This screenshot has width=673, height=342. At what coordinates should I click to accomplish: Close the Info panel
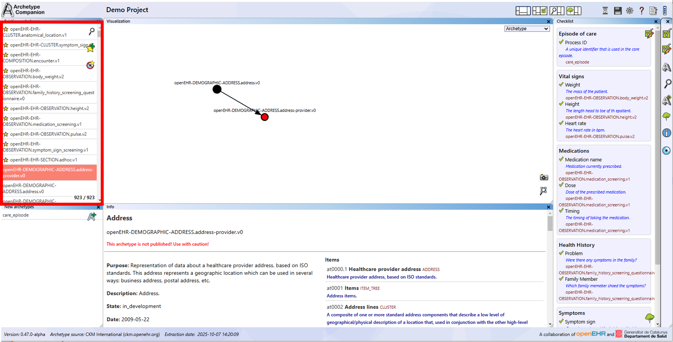tap(548, 207)
